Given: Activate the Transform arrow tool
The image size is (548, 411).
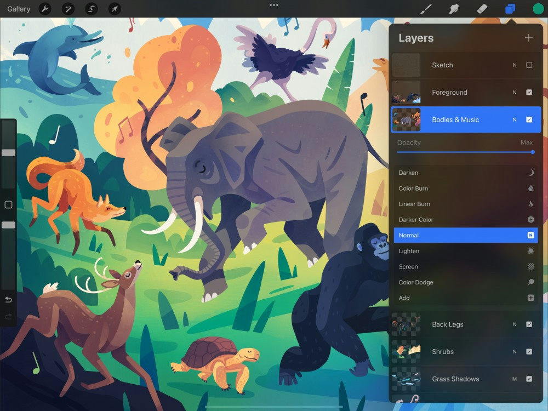Looking at the screenshot, I should (115, 9).
